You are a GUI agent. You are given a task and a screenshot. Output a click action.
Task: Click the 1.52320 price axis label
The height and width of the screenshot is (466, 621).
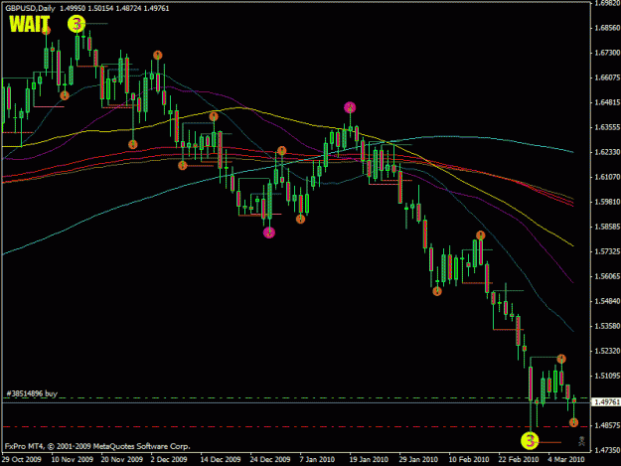(x=607, y=351)
